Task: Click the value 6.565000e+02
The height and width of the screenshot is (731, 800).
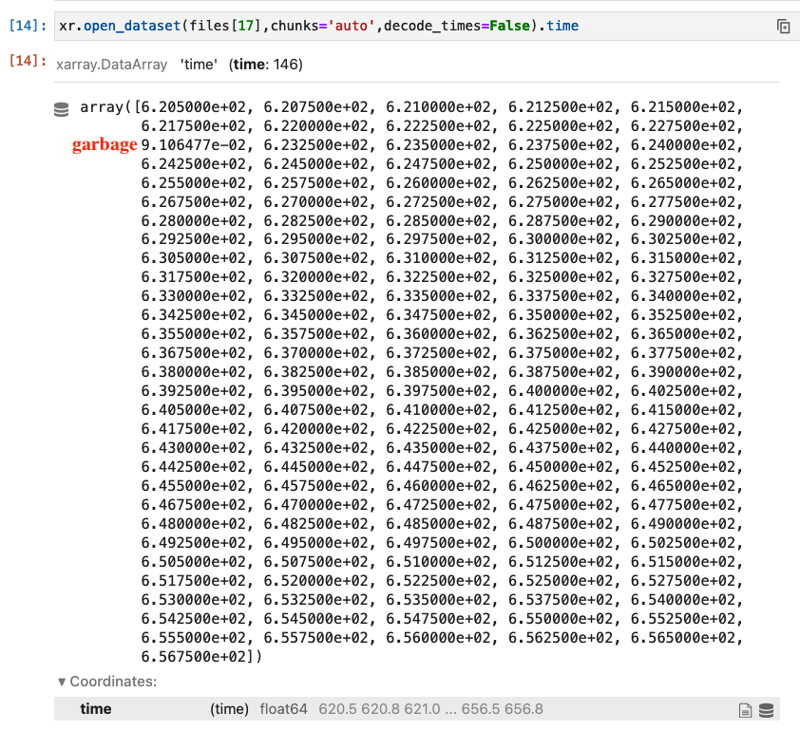Action: [x=683, y=638]
